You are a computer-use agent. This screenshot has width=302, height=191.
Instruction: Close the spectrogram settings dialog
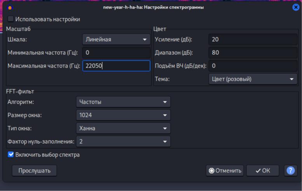(296, 7)
